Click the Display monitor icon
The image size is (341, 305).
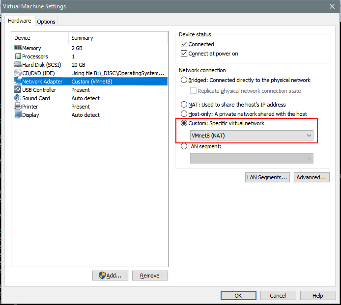[x=18, y=114]
